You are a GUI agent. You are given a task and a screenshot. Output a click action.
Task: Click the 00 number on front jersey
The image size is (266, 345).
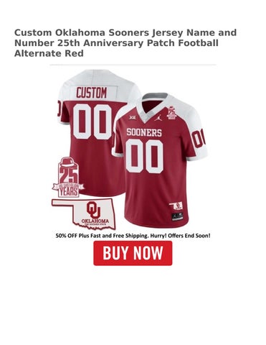tap(144, 156)
